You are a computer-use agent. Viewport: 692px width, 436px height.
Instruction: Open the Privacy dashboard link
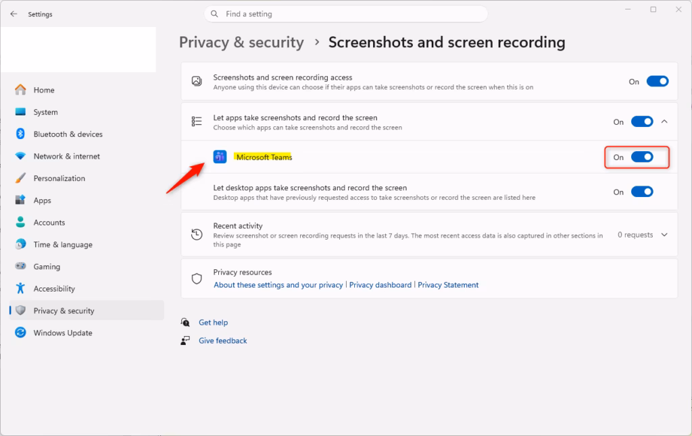[380, 285]
